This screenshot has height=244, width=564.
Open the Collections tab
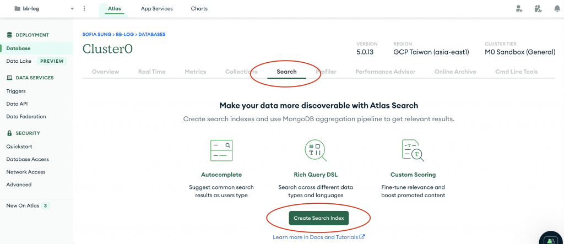[x=241, y=72]
